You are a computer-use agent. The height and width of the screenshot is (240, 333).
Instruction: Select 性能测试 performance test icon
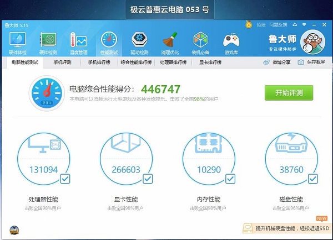click(109, 43)
